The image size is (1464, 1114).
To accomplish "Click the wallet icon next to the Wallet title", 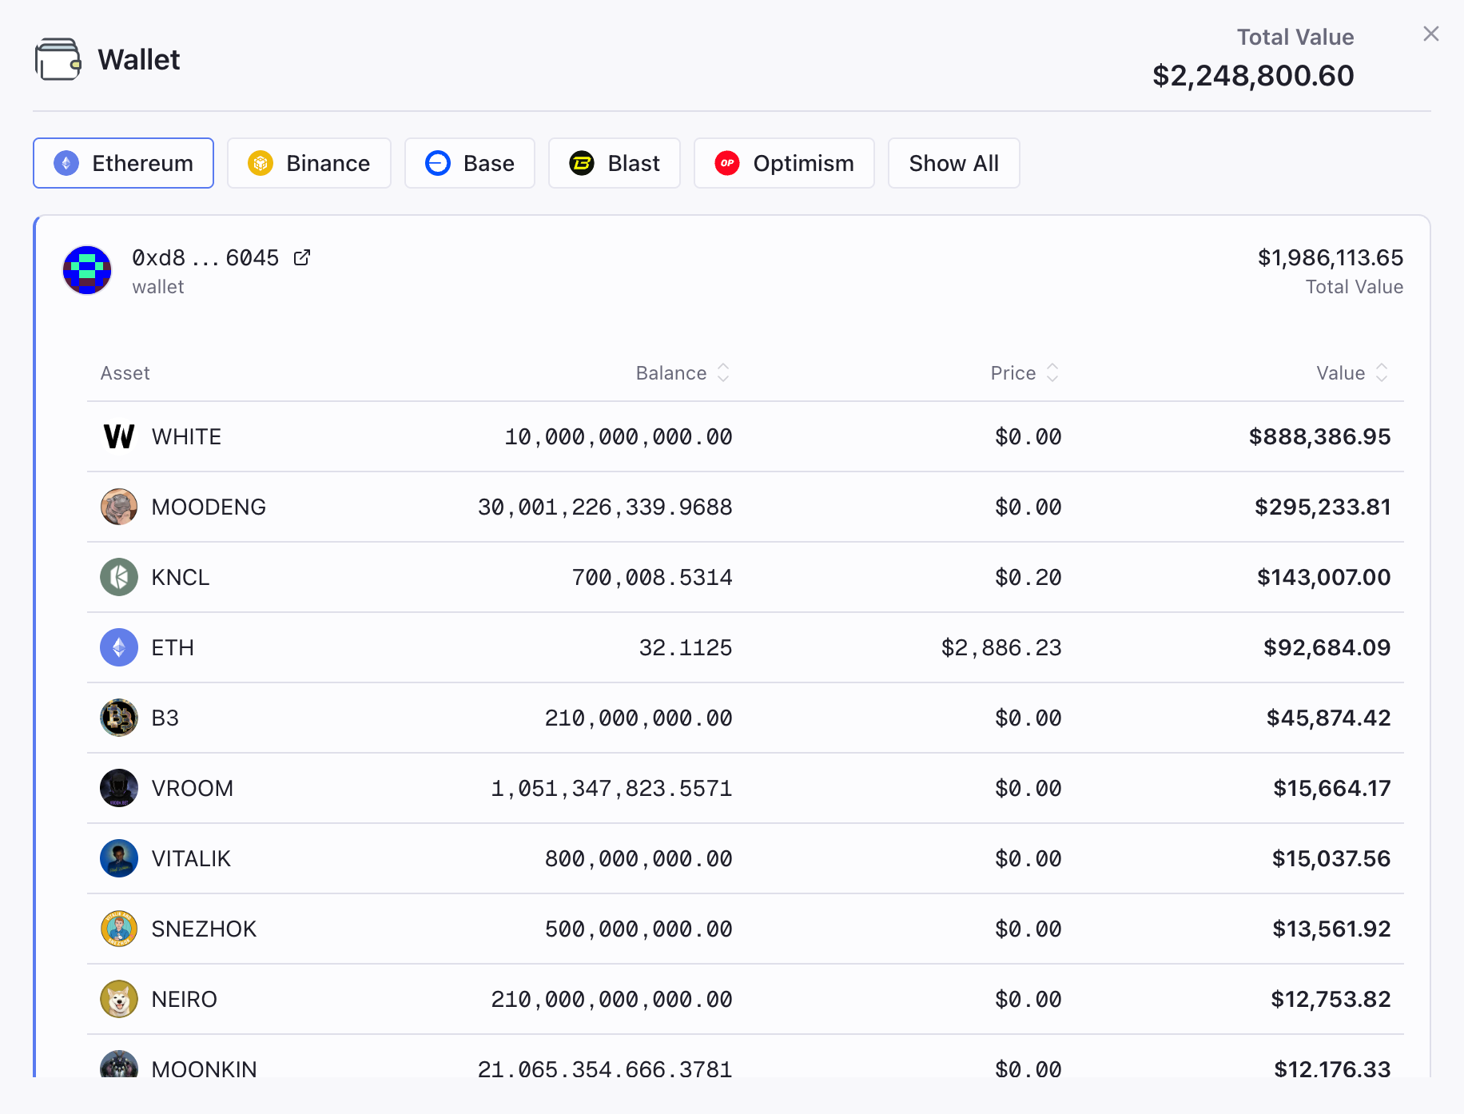I will (x=57, y=58).
